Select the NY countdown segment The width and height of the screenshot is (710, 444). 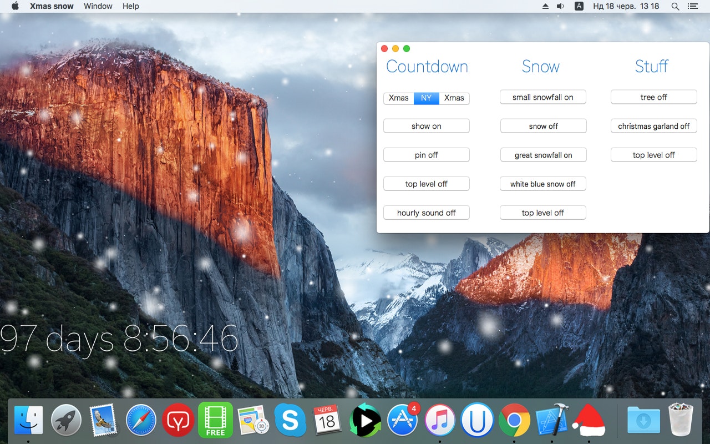[x=426, y=98]
